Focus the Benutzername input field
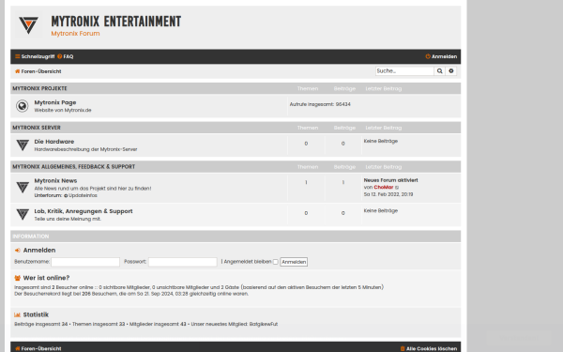 85,262
